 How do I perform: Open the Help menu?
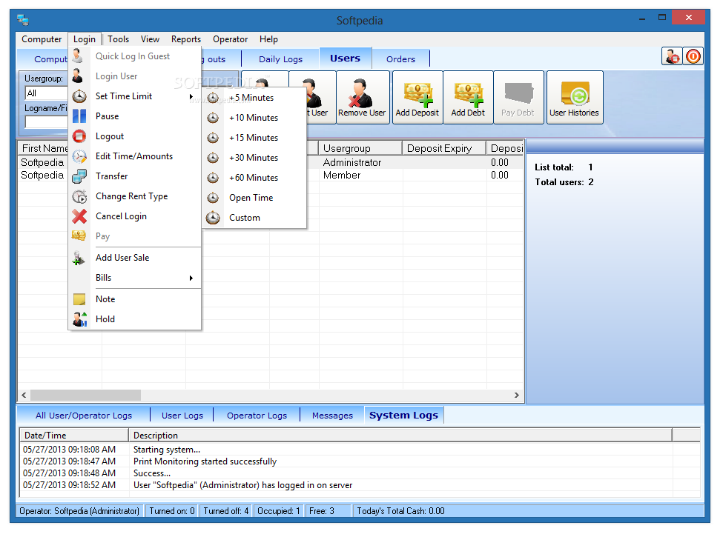point(268,39)
